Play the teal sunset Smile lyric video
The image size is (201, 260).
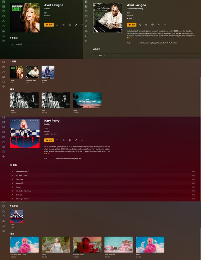[87, 100]
